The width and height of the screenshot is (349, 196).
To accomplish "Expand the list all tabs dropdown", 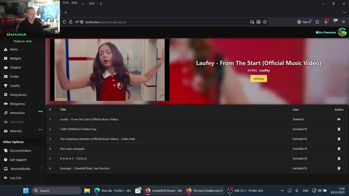I will 344,13.
